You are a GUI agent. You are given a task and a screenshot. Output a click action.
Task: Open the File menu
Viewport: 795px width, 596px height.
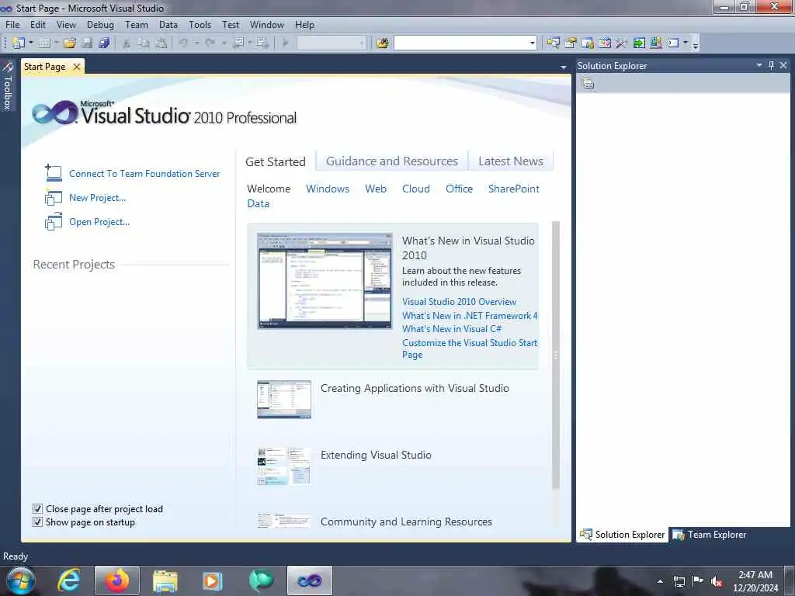click(12, 24)
